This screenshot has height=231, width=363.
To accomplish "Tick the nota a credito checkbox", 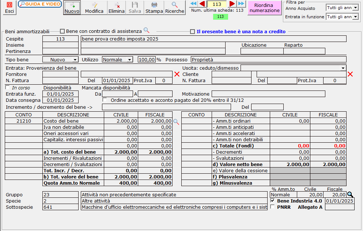I will pyautogui.click(x=193, y=32).
